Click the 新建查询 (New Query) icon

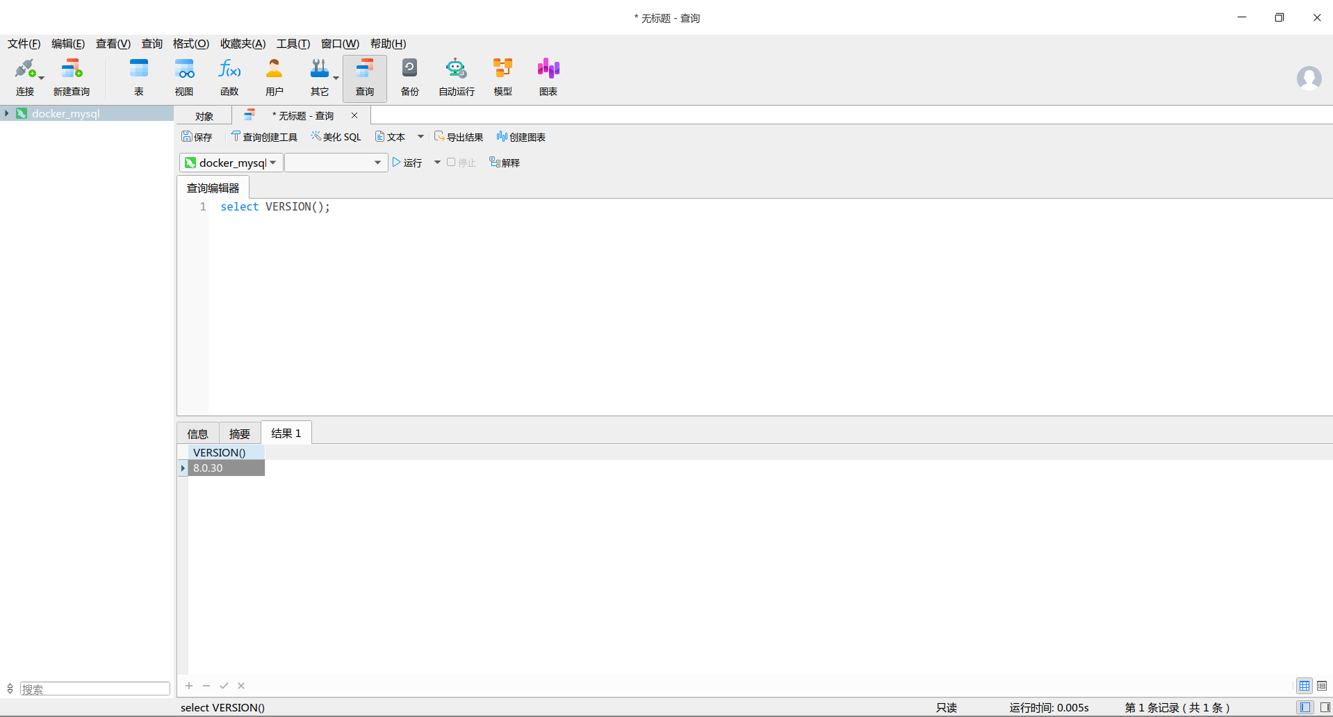[x=72, y=77]
